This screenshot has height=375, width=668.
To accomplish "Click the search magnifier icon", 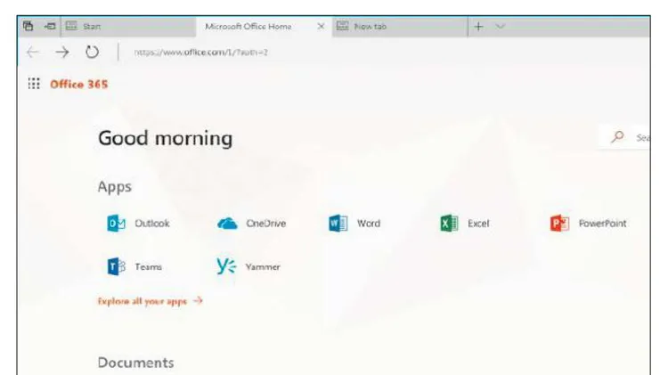I will click(617, 137).
